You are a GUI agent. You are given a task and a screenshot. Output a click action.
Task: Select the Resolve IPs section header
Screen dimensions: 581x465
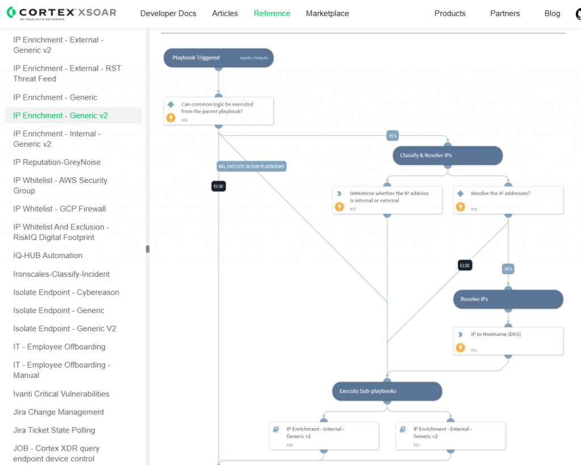coord(508,299)
